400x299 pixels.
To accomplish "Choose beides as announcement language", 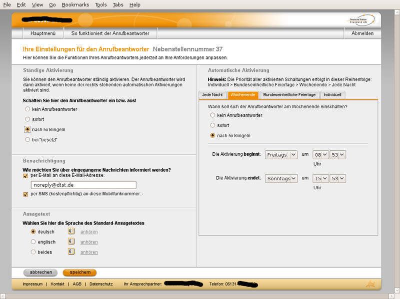I will (33, 252).
